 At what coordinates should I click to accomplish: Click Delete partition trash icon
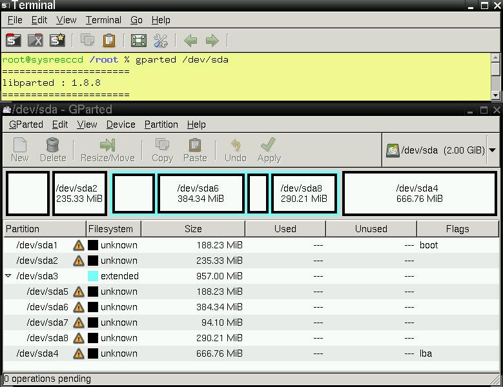(x=53, y=150)
